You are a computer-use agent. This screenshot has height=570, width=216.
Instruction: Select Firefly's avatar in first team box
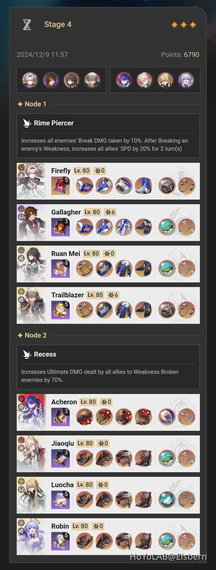[x=30, y=80]
